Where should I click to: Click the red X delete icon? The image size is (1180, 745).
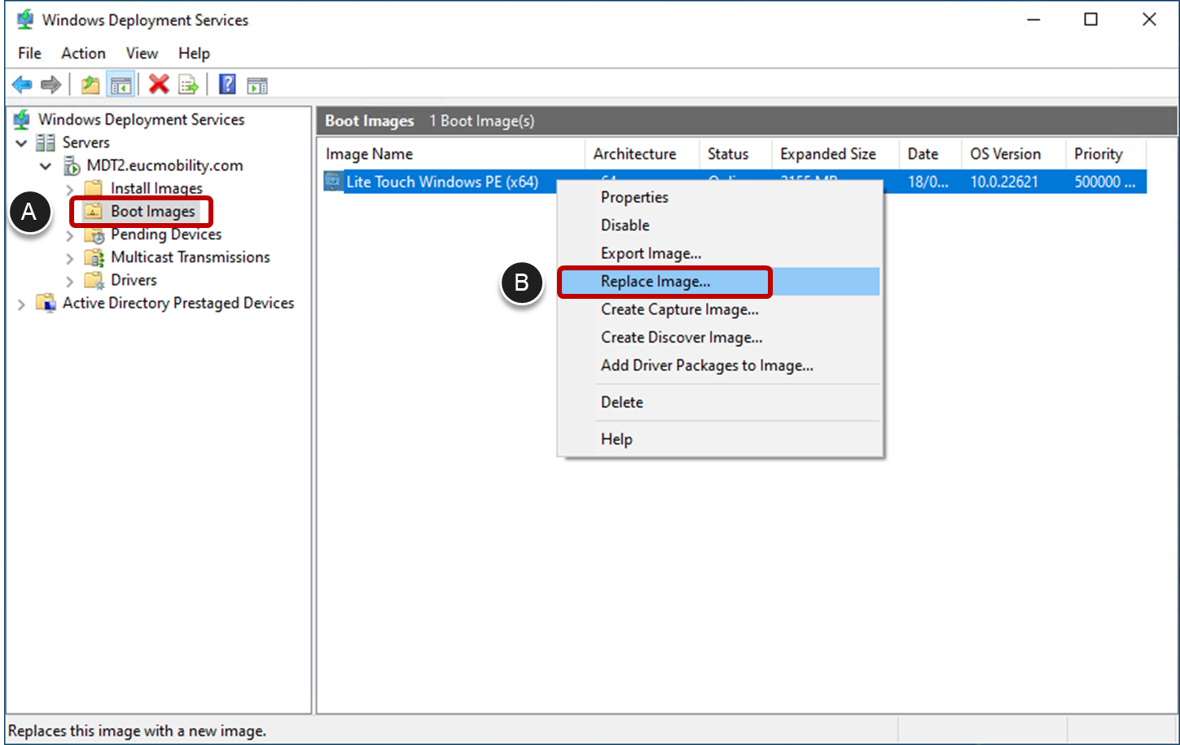click(160, 84)
